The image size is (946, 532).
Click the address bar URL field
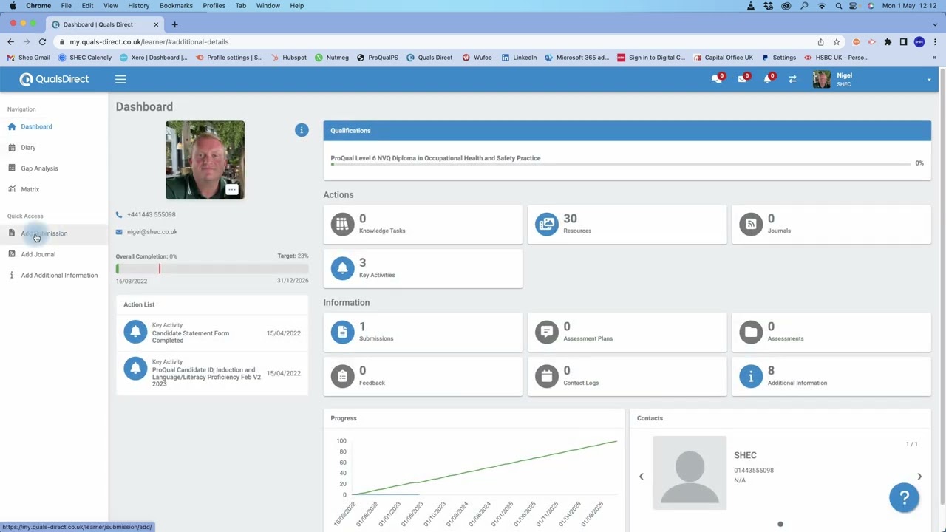click(436, 42)
